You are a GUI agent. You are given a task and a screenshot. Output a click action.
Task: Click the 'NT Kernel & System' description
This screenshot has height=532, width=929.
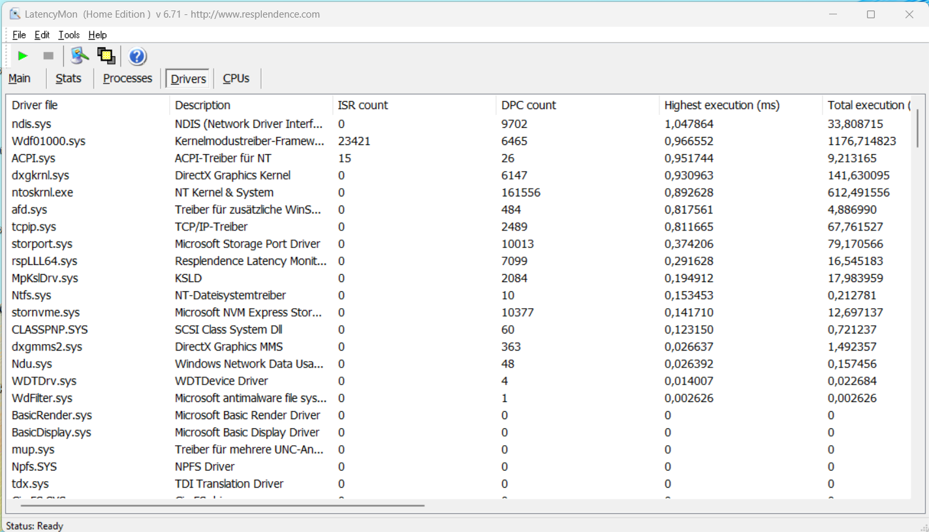224,193
